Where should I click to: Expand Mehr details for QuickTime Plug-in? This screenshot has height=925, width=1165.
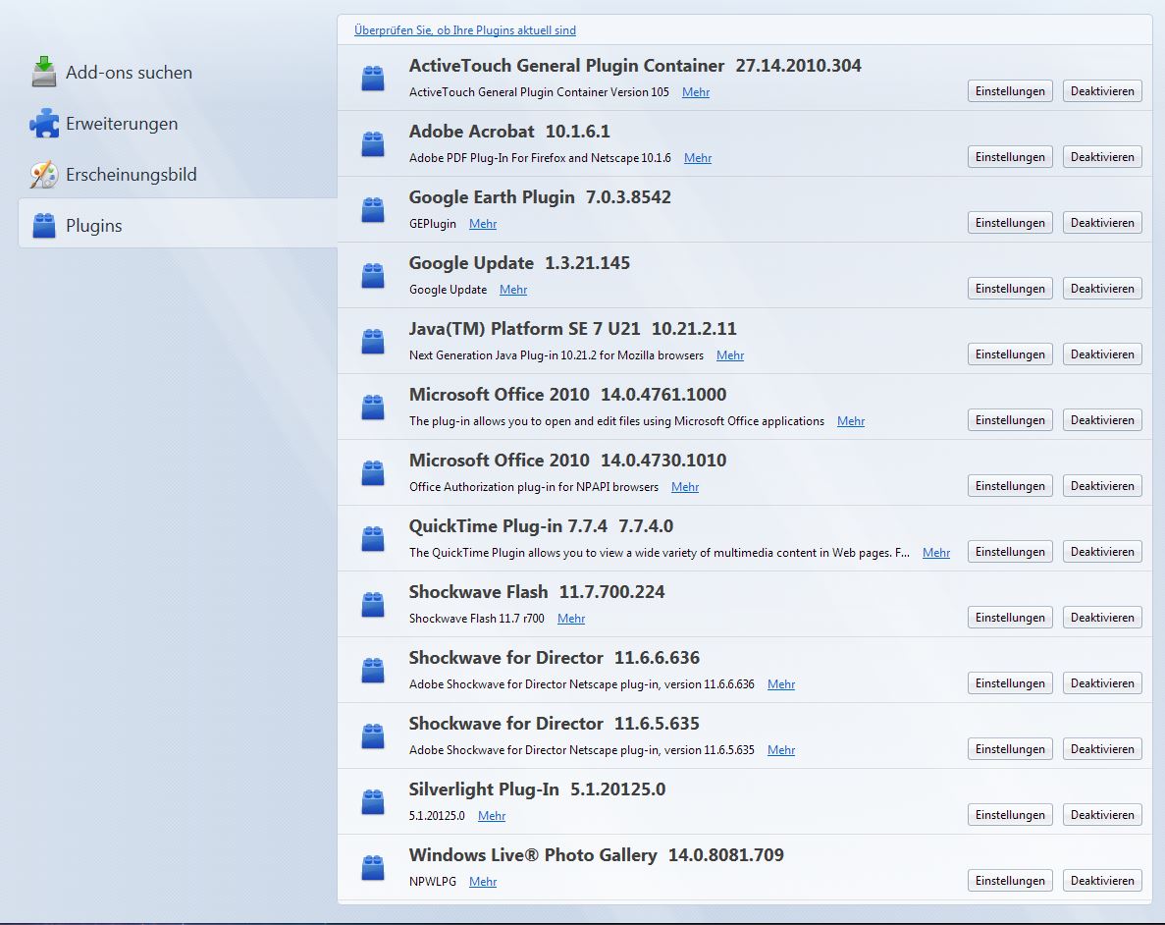point(935,553)
